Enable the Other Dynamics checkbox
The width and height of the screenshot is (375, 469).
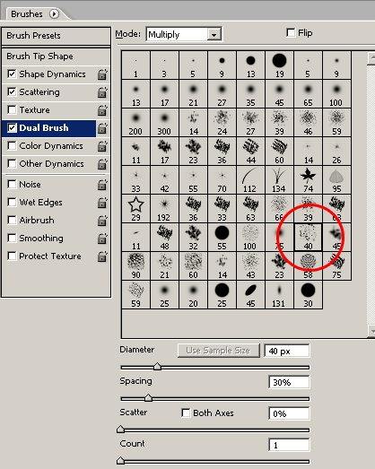[x=12, y=163]
